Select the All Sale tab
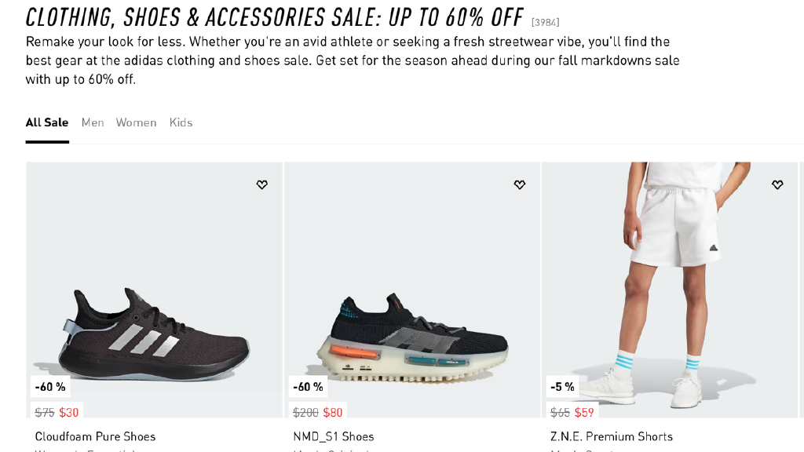Viewport: 804px width, 452px height. tap(47, 122)
